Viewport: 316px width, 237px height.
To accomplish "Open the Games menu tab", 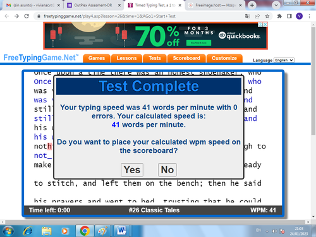I will (x=97, y=58).
